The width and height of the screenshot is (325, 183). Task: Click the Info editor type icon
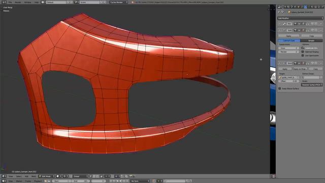tap(4, 2)
